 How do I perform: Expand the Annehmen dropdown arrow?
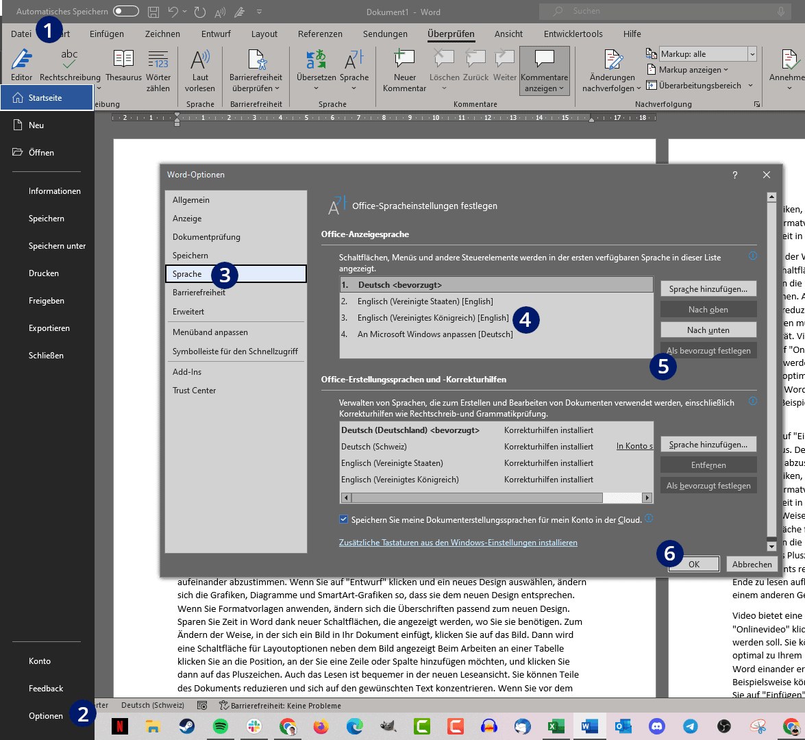point(790,88)
